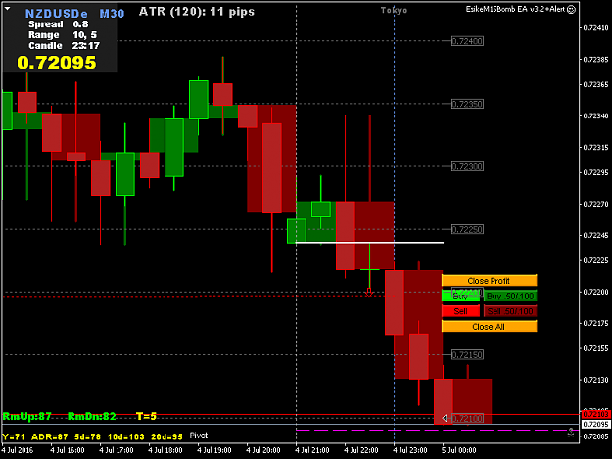Click the 0.72350 grid level label
This screenshot has width=612, height=459.
(468, 104)
